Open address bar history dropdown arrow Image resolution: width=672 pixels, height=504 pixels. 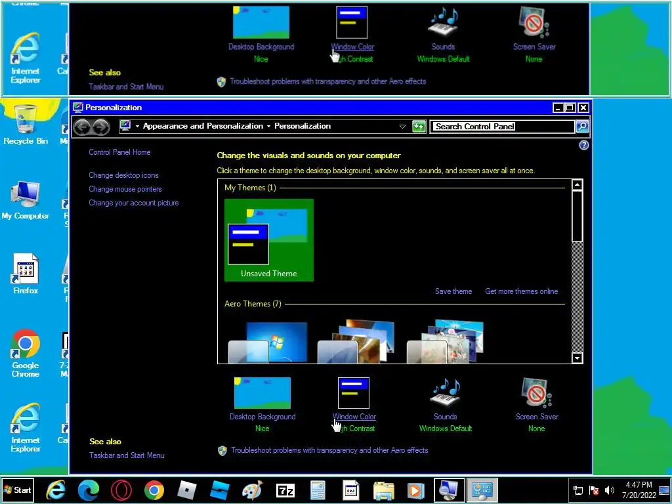pos(402,127)
